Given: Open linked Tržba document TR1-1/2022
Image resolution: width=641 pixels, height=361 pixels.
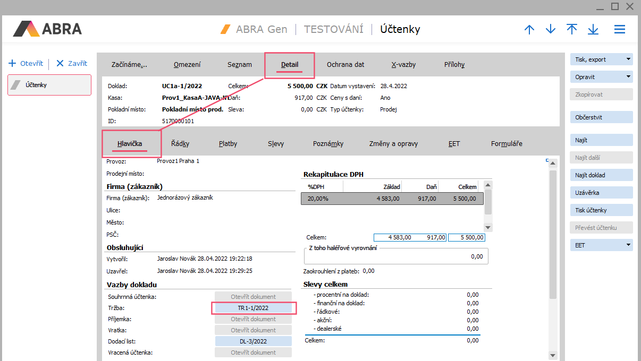Looking at the screenshot, I should [x=253, y=308].
